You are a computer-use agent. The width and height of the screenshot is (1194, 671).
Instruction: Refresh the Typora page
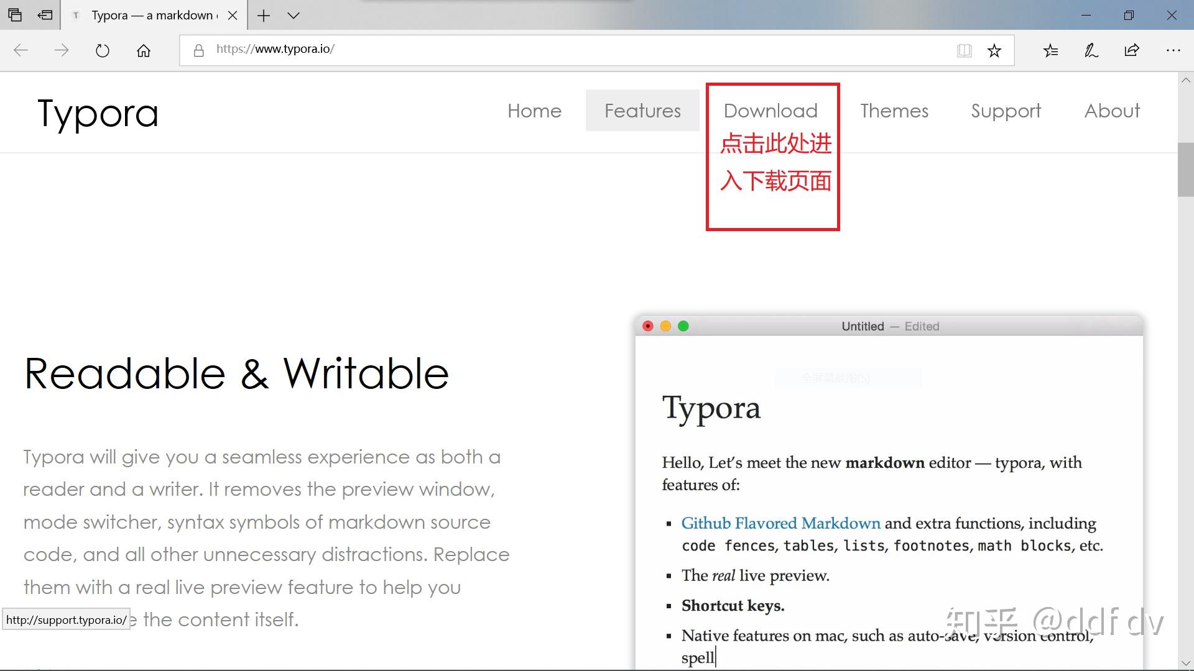pyautogui.click(x=103, y=50)
